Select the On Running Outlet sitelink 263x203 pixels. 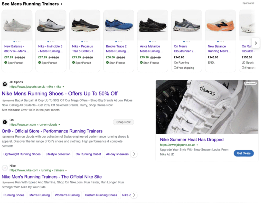(x=88, y=154)
